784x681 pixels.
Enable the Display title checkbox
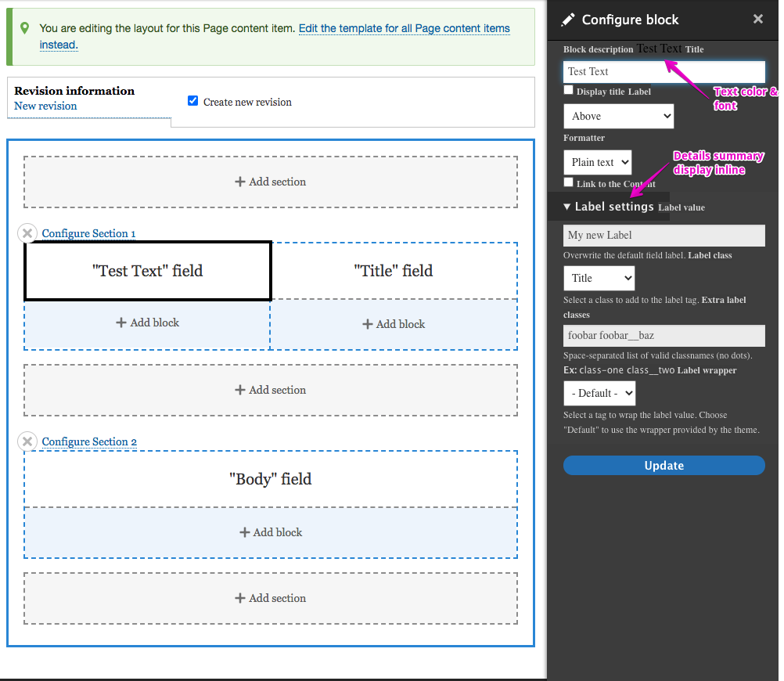click(x=567, y=89)
